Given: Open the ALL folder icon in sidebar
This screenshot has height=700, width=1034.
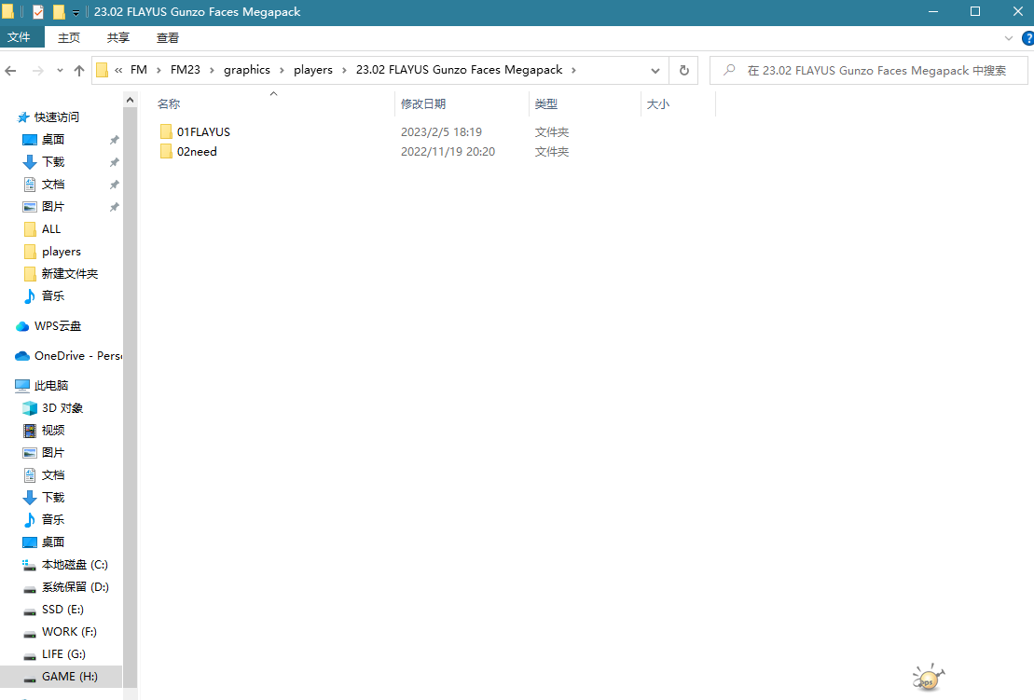Looking at the screenshot, I should point(30,229).
